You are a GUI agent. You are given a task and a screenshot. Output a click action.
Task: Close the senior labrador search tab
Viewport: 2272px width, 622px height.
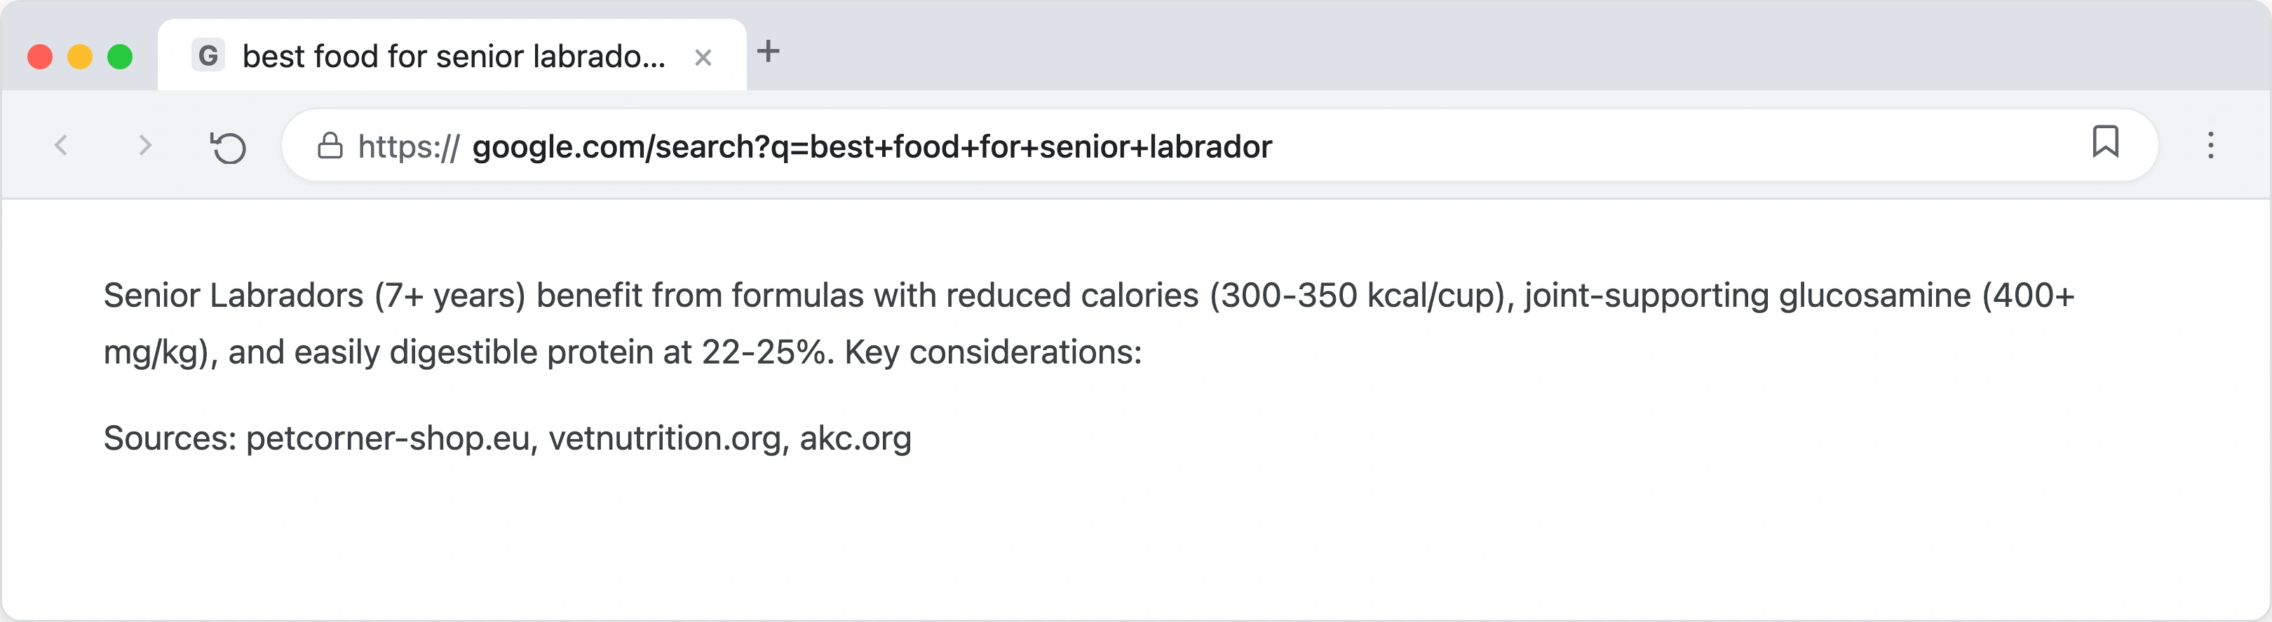click(x=703, y=56)
